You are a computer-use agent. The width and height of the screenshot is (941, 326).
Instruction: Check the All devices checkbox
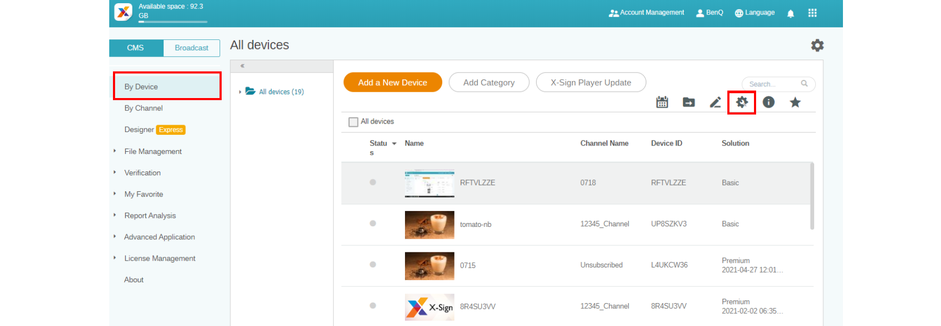tap(353, 122)
